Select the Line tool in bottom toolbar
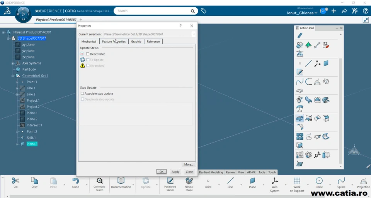 [230, 181]
